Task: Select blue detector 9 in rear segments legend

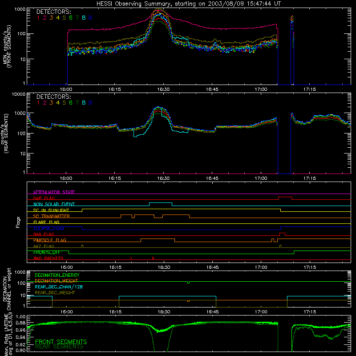Action: (x=90, y=103)
